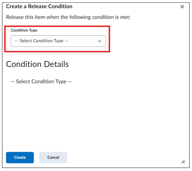Image resolution: width=192 pixels, height=171 pixels.
Task: Click the 'Release this item when' instruction text
Action: pos(68,17)
